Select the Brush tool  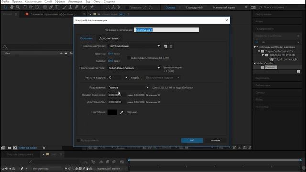click(65, 7)
